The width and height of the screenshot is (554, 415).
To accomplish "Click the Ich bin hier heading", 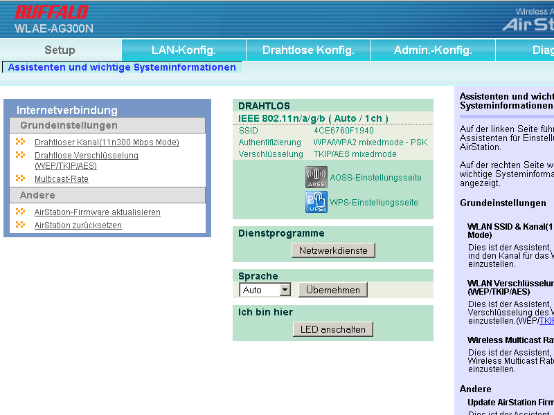I will 265,312.
